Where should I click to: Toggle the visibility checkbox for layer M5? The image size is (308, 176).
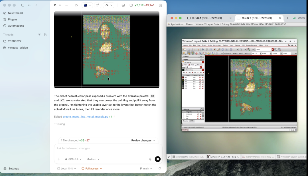tap(200, 86)
